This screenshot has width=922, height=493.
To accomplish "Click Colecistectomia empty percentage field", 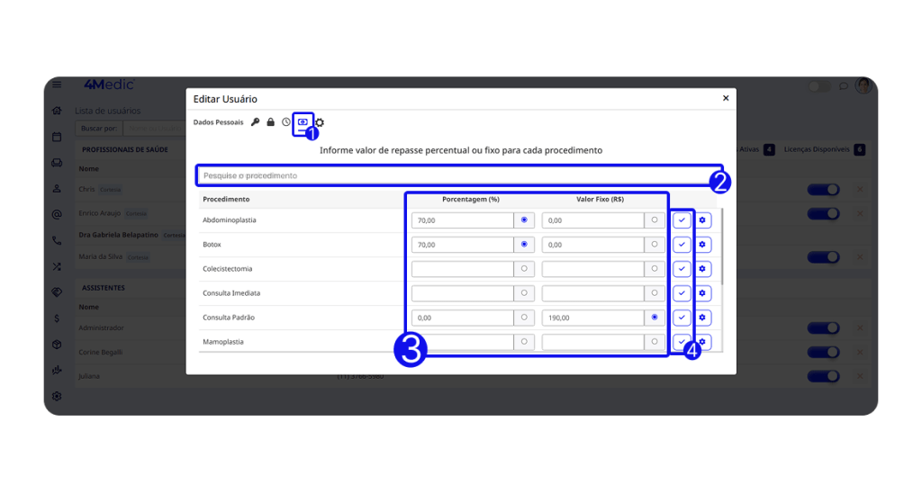I will click(463, 269).
